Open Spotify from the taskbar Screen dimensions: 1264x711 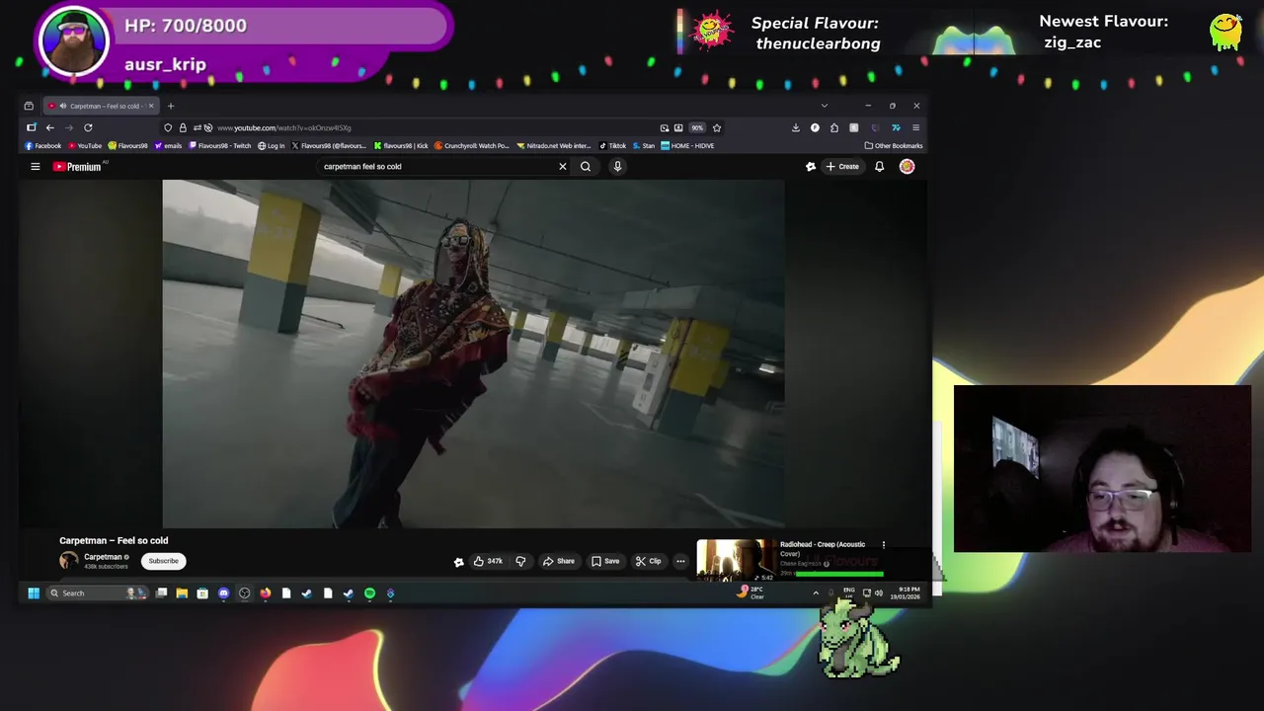click(x=369, y=593)
